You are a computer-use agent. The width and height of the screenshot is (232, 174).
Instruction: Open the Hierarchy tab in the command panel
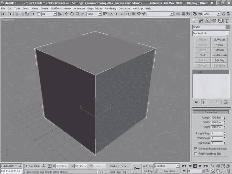click(x=208, y=21)
